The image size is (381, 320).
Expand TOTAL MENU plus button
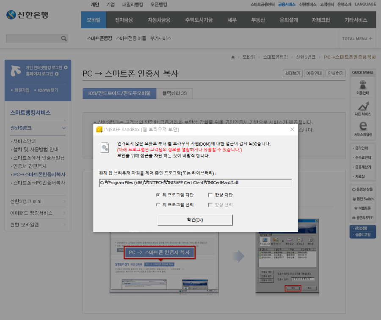pyautogui.click(x=371, y=38)
